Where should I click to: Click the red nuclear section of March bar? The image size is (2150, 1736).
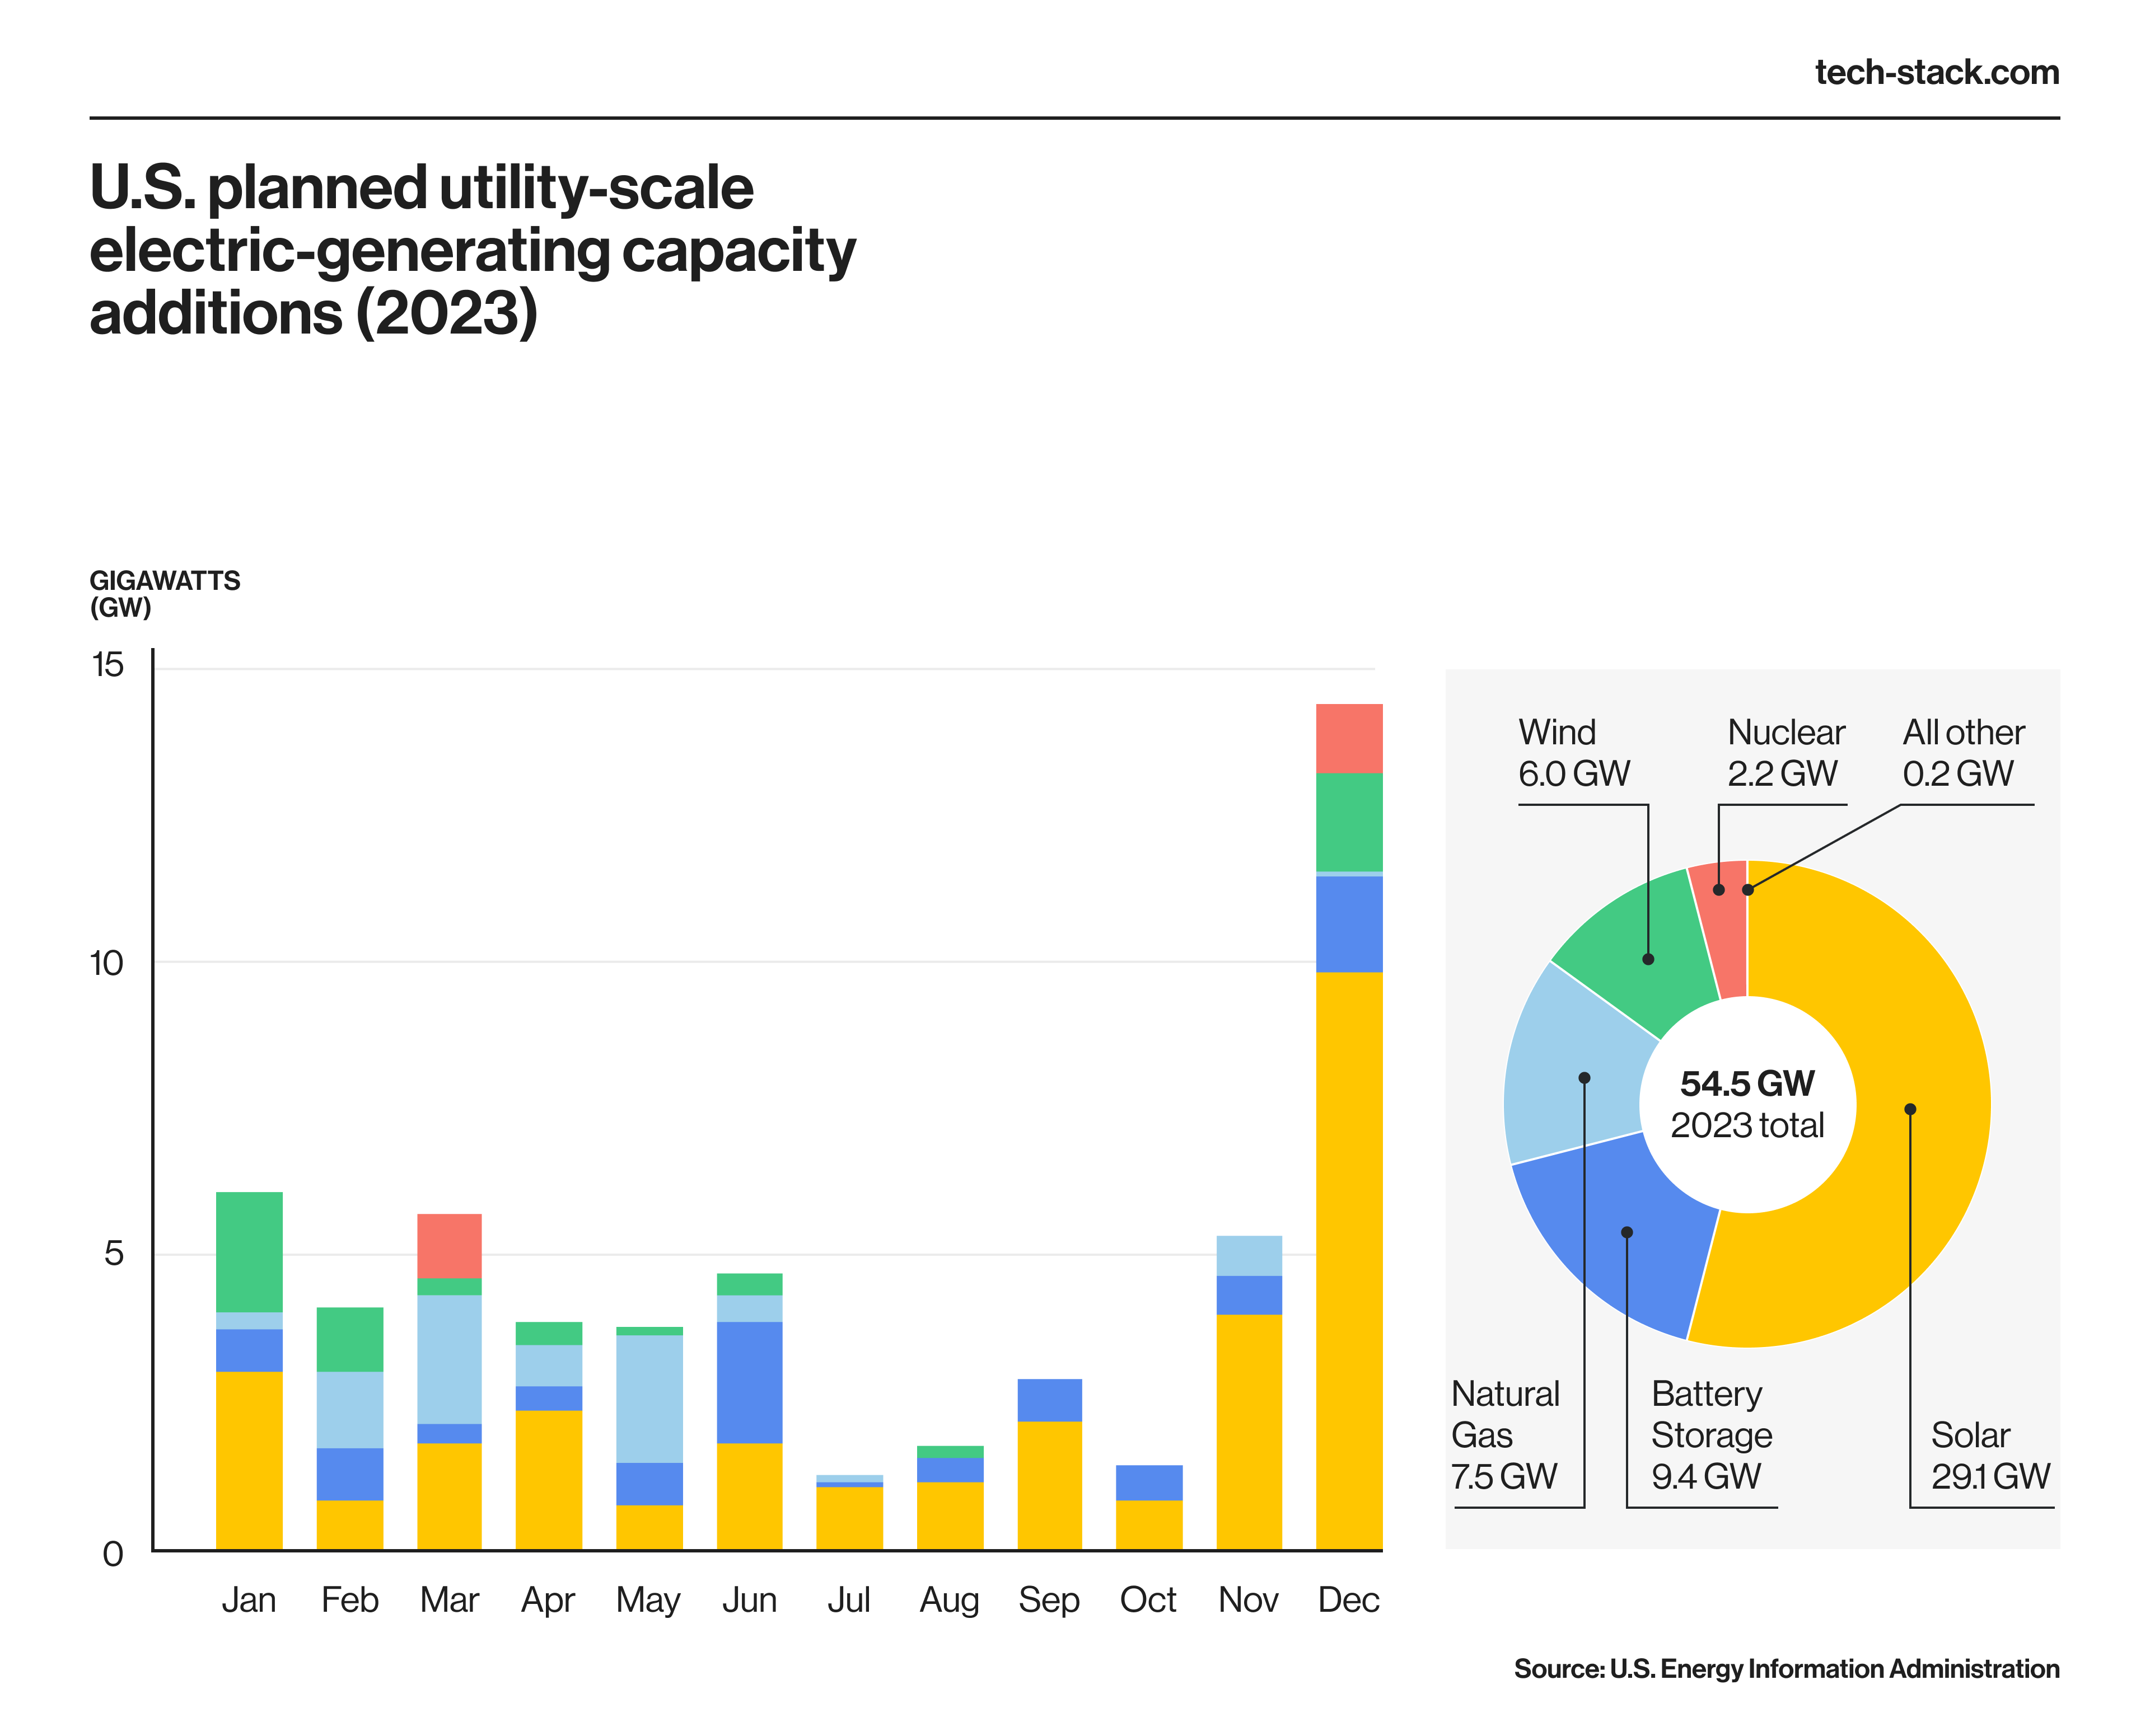click(449, 1245)
